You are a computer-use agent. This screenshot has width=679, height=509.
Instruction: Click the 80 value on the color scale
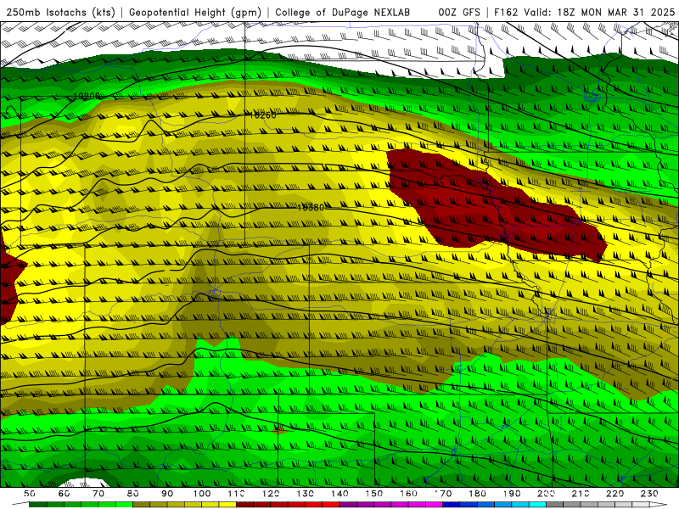[x=133, y=494]
